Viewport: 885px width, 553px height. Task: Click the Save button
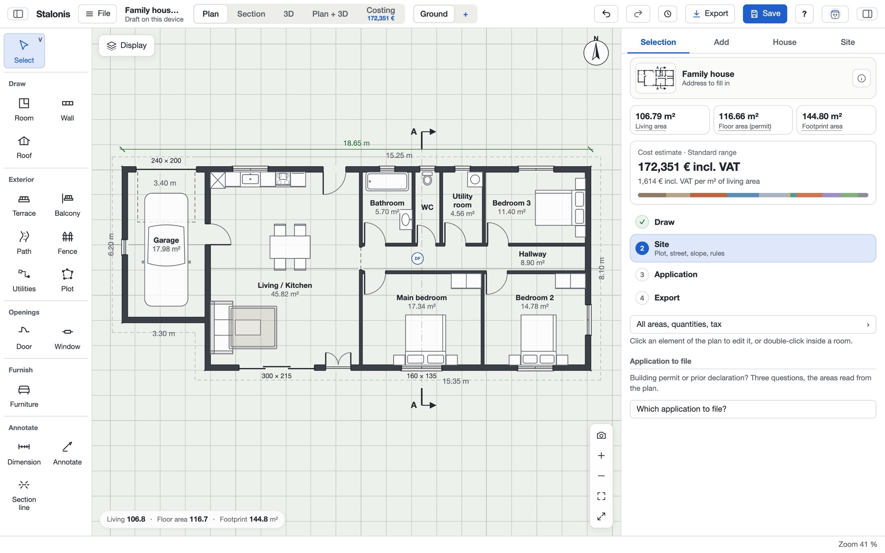765,14
